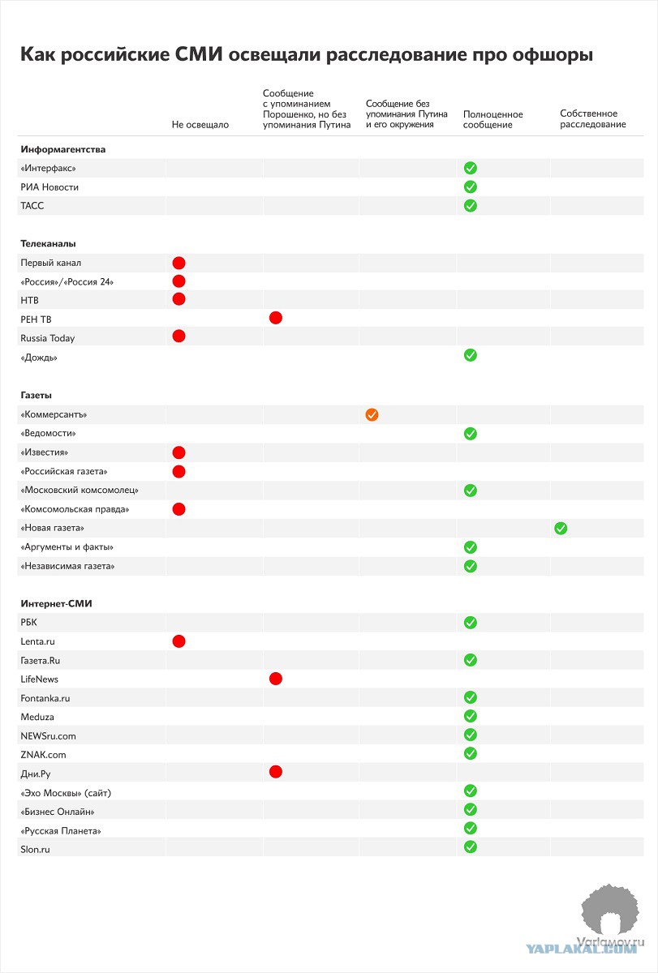Click the «Не освещало» column header
The width and height of the screenshot is (658, 973).
200,125
